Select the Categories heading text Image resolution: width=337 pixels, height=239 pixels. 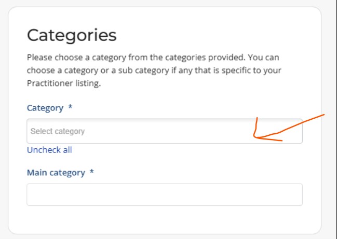click(72, 36)
